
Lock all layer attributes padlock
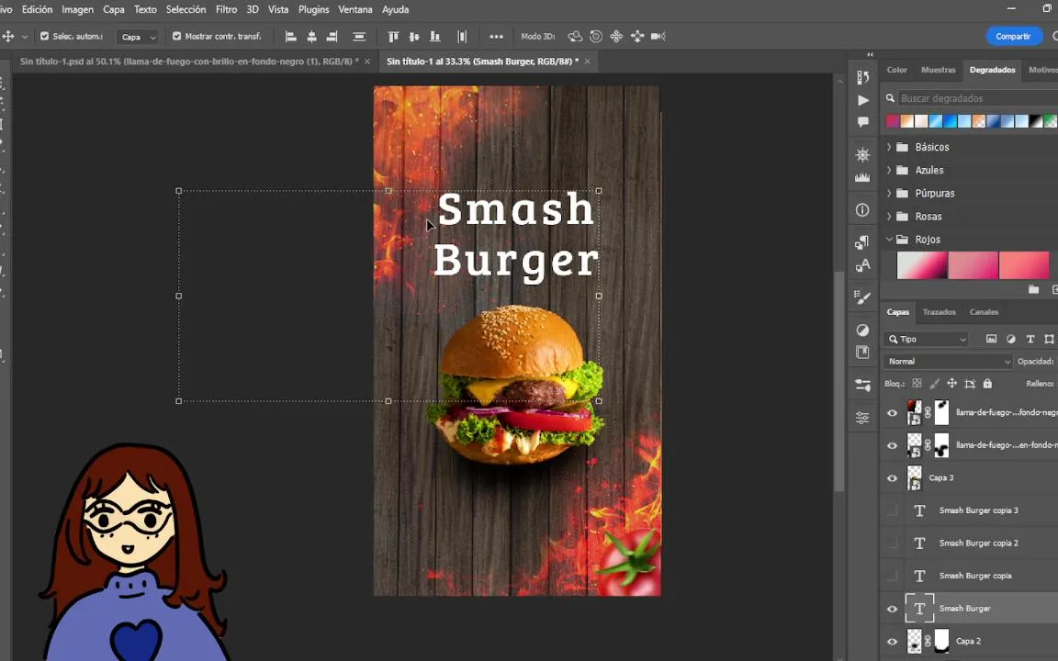pyautogui.click(x=988, y=384)
